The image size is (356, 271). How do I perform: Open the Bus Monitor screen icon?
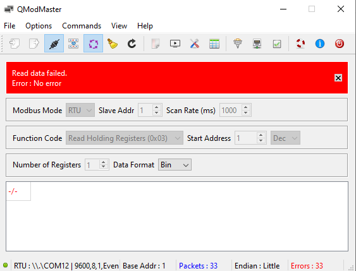(x=175, y=44)
